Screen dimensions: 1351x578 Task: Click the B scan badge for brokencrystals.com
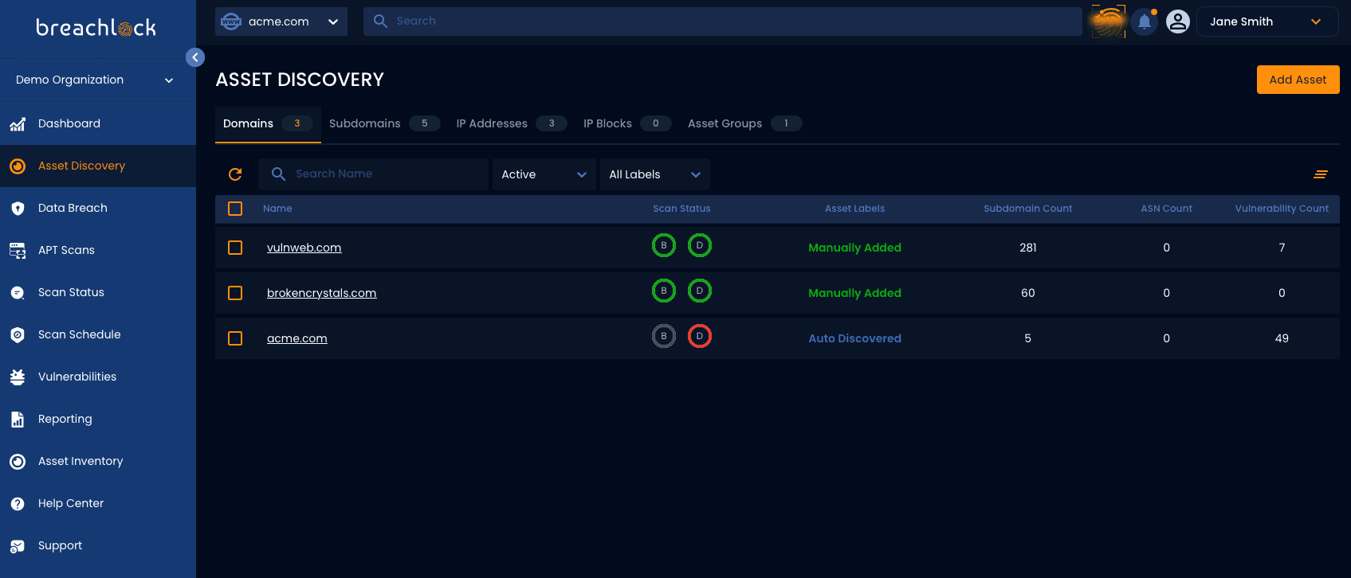664,291
